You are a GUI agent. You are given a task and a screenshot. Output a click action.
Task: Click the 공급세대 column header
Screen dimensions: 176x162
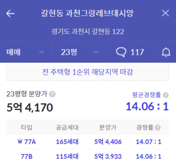[x=67, y=127]
